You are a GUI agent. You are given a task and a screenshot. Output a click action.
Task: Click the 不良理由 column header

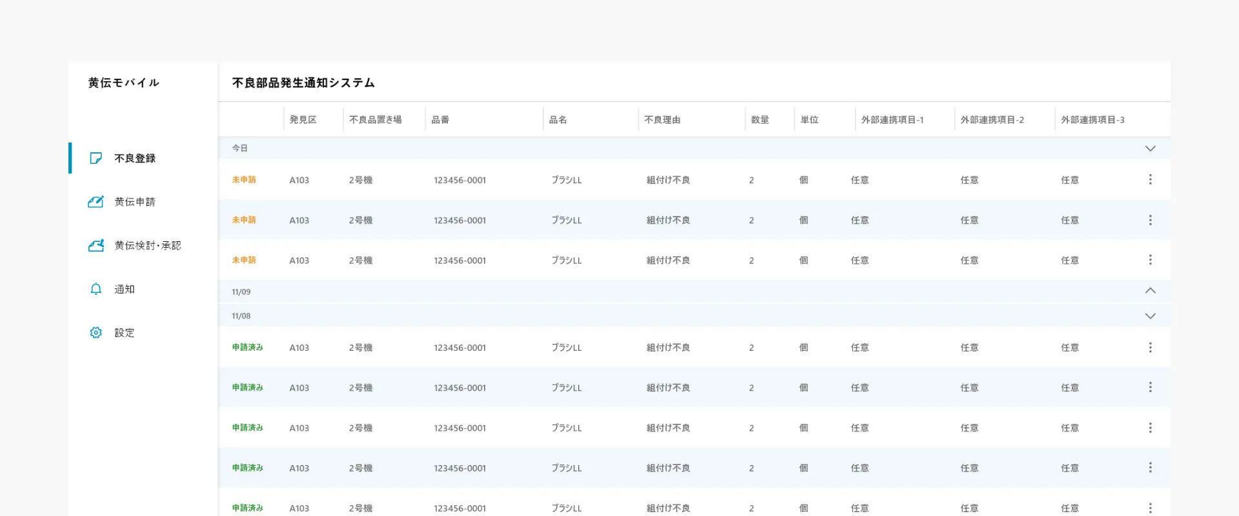662,120
